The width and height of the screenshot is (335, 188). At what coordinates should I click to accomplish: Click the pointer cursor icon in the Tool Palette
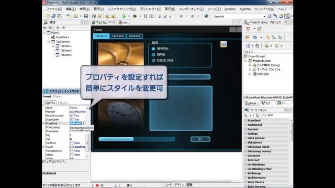coord(257,115)
